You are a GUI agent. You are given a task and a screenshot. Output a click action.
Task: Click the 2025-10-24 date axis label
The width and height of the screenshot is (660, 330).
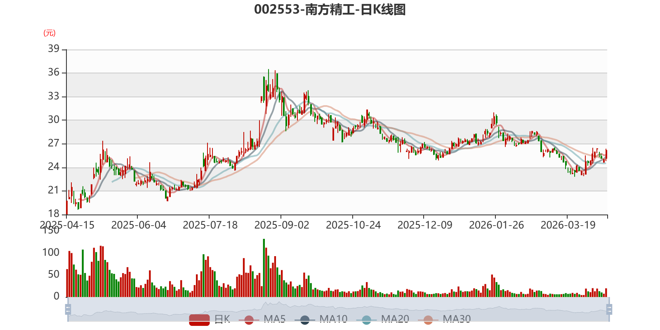click(x=353, y=225)
